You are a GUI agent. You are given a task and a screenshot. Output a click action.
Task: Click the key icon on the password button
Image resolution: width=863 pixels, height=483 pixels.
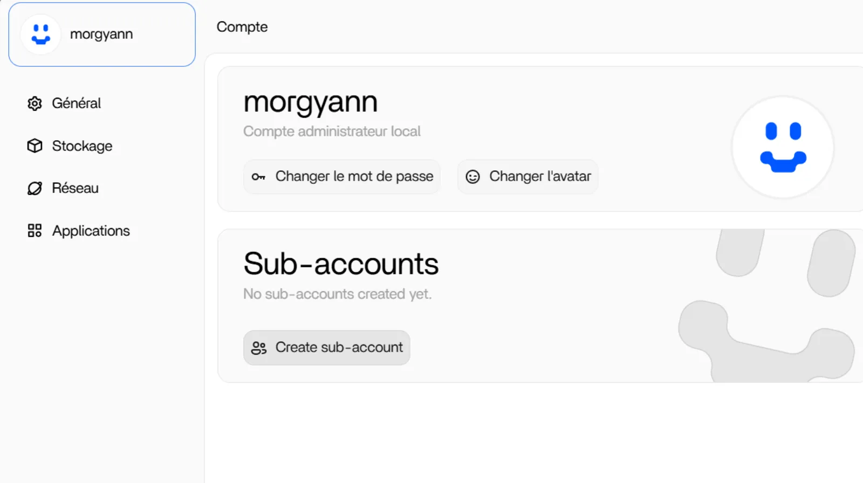pyautogui.click(x=259, y=176)
